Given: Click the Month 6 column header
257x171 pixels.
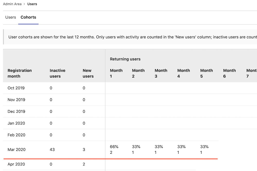Looking at the screenshot, I should tap(229, 73).
